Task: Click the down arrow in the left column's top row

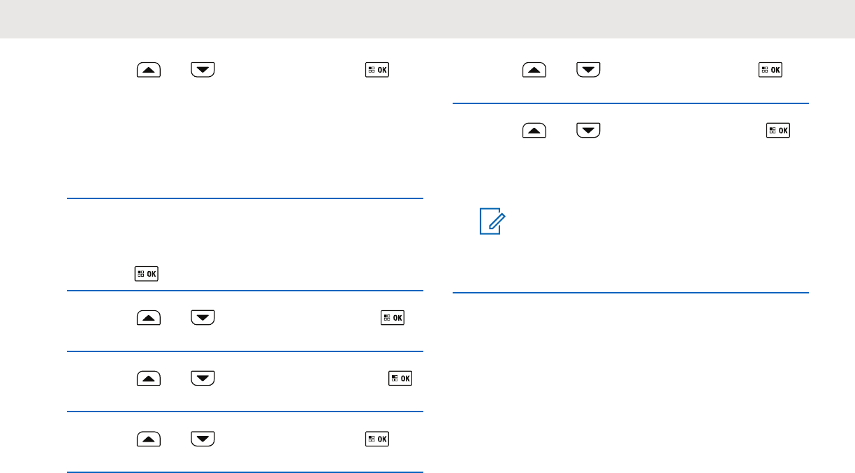Action: pyautogui.click(x=203, y=70)
